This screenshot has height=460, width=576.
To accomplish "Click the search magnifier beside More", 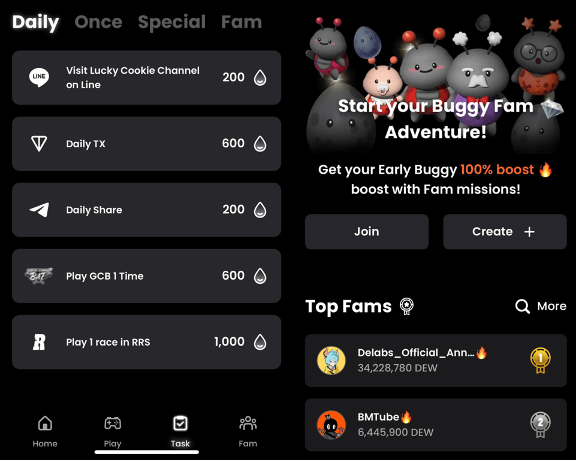I will [523, 306].
